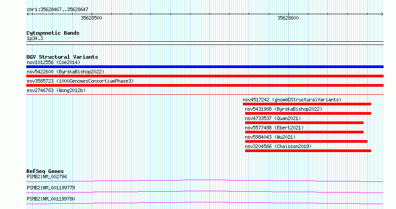Select the nsv1012556 (Coe2014) label

pos(53,62)
